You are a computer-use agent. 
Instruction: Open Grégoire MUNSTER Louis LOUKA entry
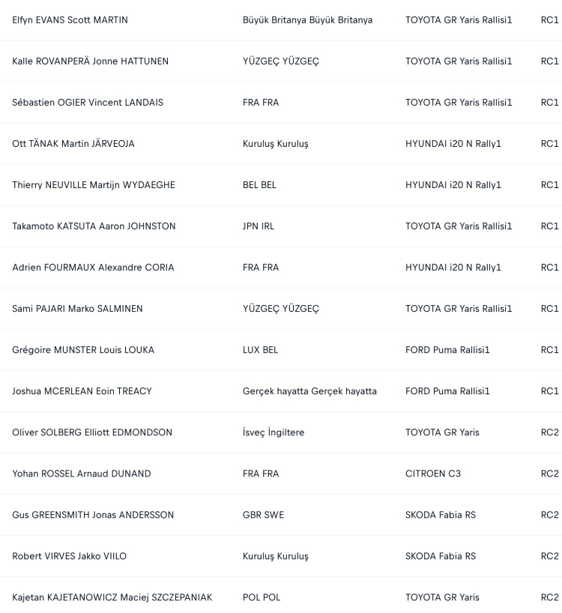coord(83,350)
